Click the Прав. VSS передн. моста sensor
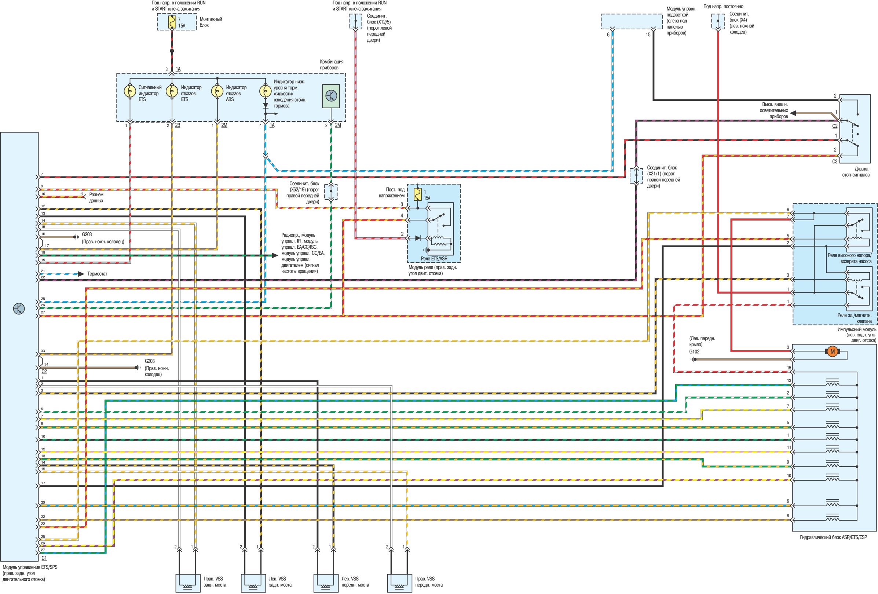Viewport: 878px width, 594px height. pyautogui.click(x=399, y=583)
